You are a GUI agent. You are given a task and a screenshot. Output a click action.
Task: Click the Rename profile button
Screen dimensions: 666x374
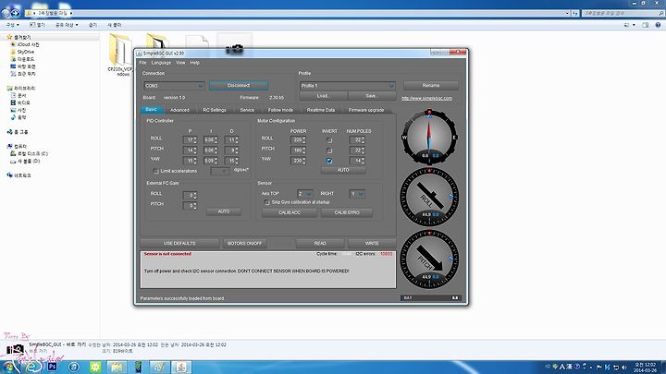coord(431,86)
